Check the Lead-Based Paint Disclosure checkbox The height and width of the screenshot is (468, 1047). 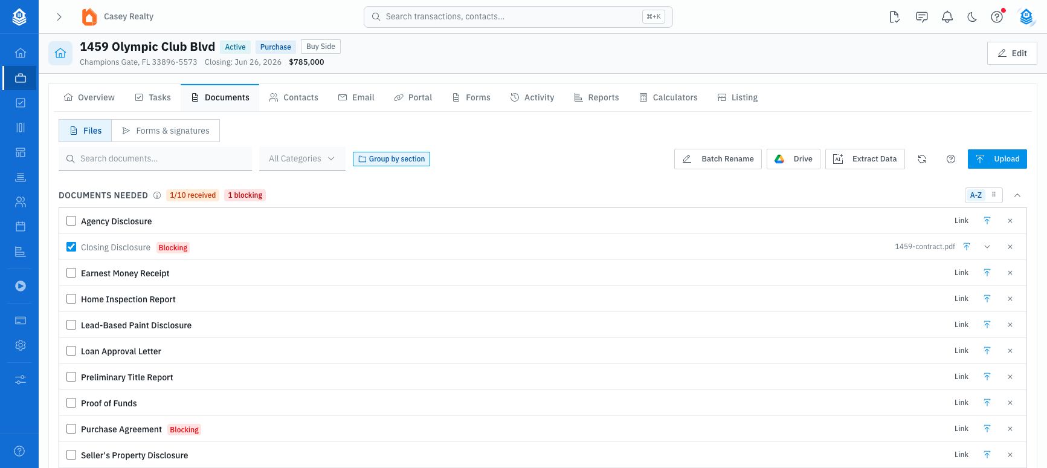pos(71,325)
